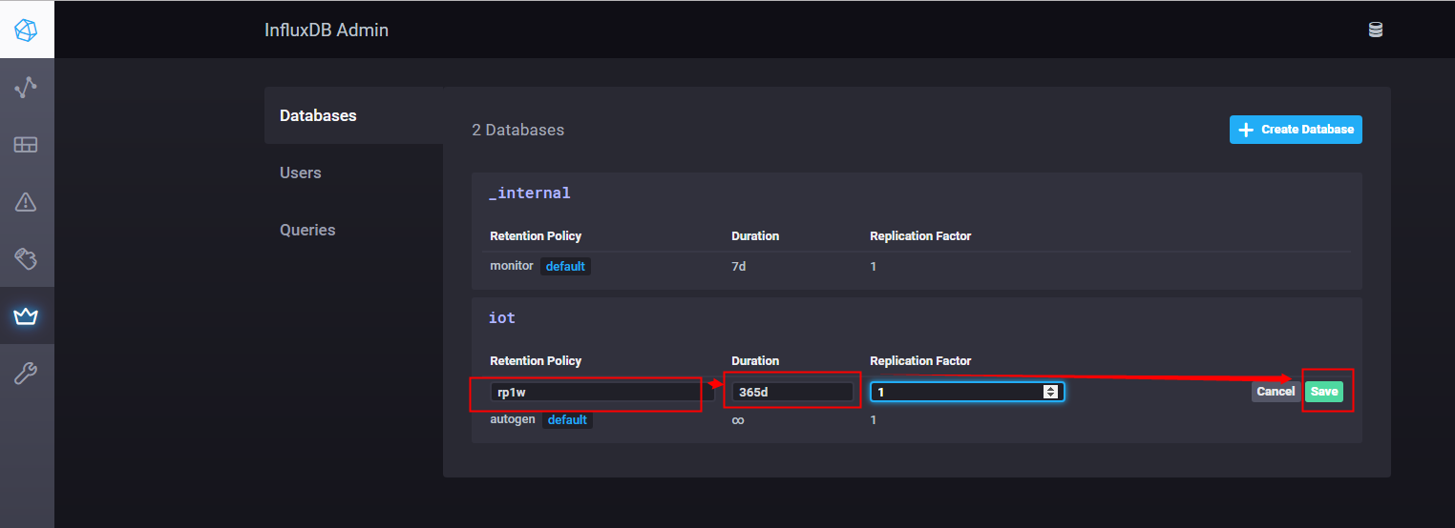Viewport: 1455px width, 528px height.
Task: Click monitor's replication factor value 1
Action: coord(873,267)
